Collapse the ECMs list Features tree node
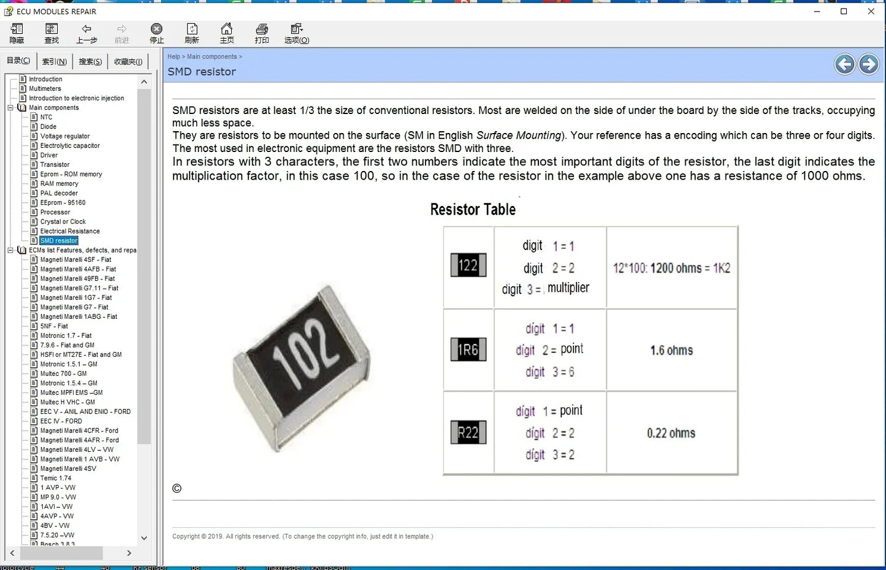Image resolution: width=886 pixels, height=570 pixels. pyautogui.click(x=10, y=249)
